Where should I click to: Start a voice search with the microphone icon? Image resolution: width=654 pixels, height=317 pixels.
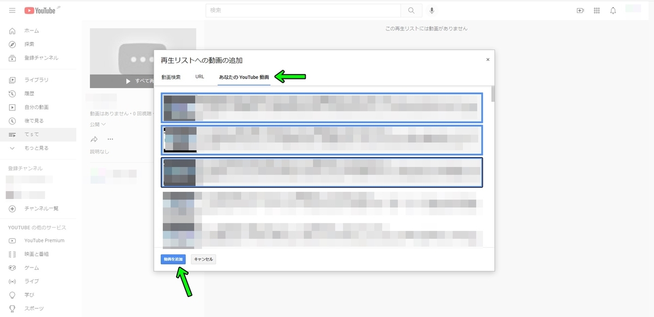(432, 10)
